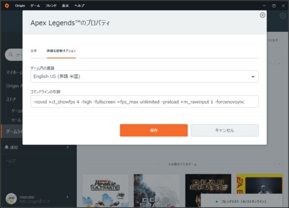Expand the user profile arrow
The width and height of the screenshot is (289, 208).
(x=68, y=197)
